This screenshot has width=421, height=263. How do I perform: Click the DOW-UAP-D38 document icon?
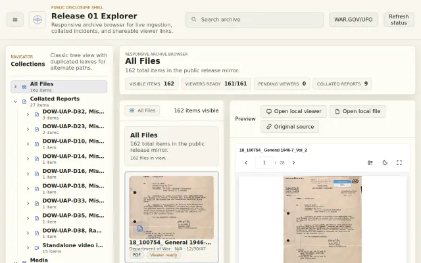tap(37, 233)
